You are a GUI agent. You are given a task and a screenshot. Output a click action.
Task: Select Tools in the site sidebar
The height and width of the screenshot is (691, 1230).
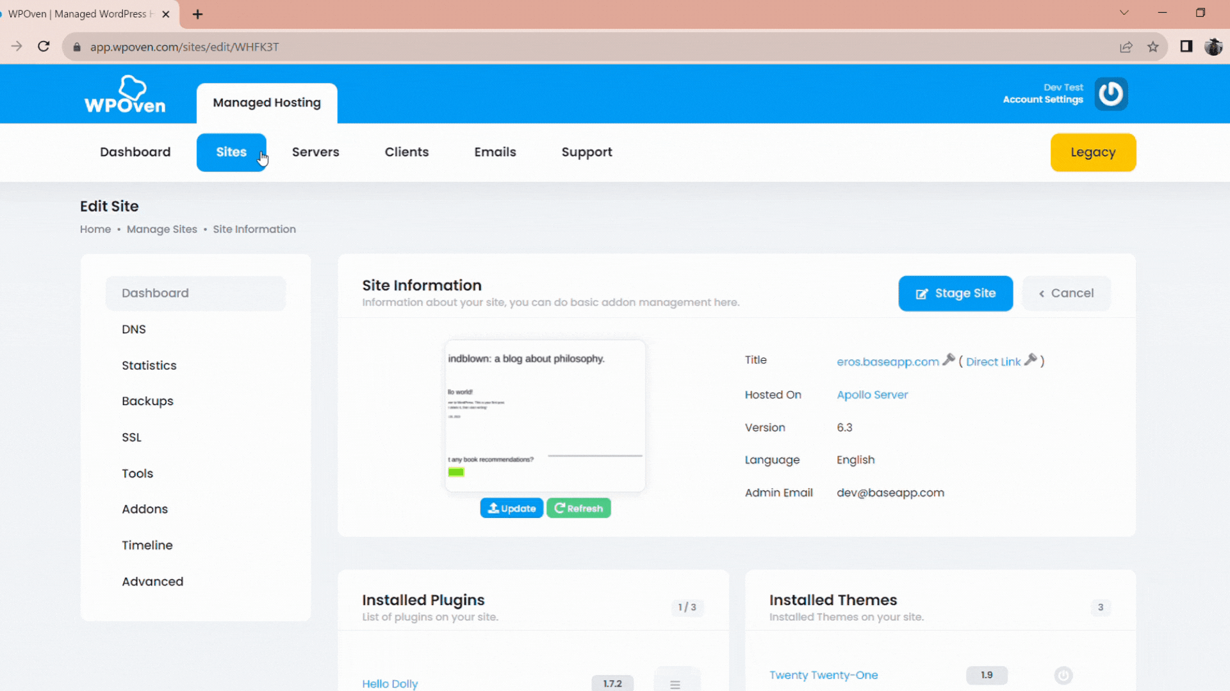[x=138, y=473]
